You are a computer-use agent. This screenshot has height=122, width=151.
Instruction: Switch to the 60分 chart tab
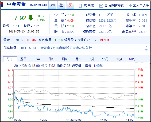132,59
